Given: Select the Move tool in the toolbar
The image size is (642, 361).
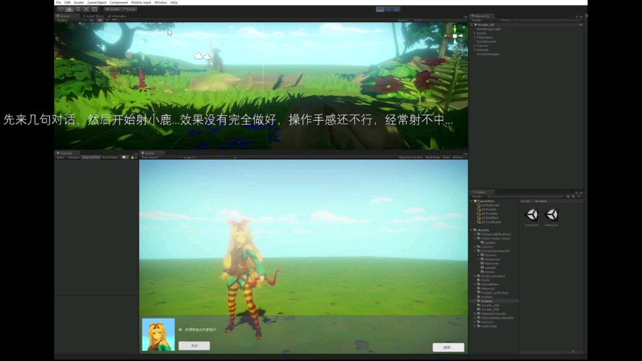Looking at the screenshot, I should (69, 9).
